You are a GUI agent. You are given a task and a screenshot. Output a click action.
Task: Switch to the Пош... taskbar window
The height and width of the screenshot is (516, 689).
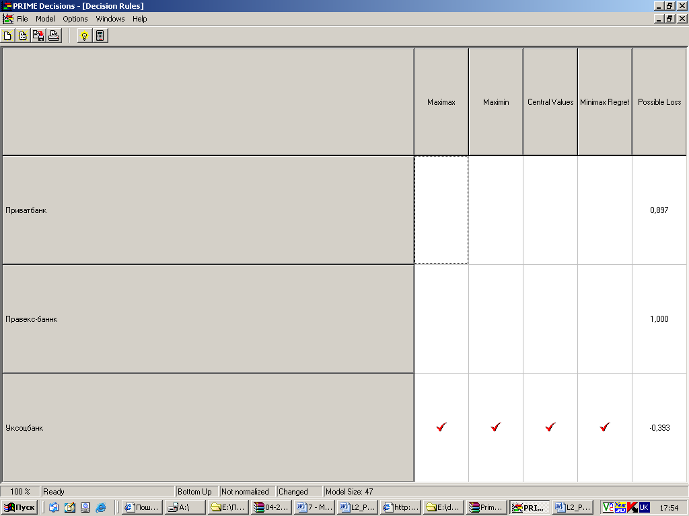point(142,507)
